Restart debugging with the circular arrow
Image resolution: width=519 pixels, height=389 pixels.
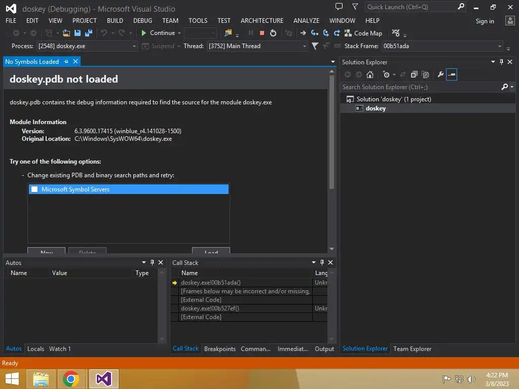273,33
